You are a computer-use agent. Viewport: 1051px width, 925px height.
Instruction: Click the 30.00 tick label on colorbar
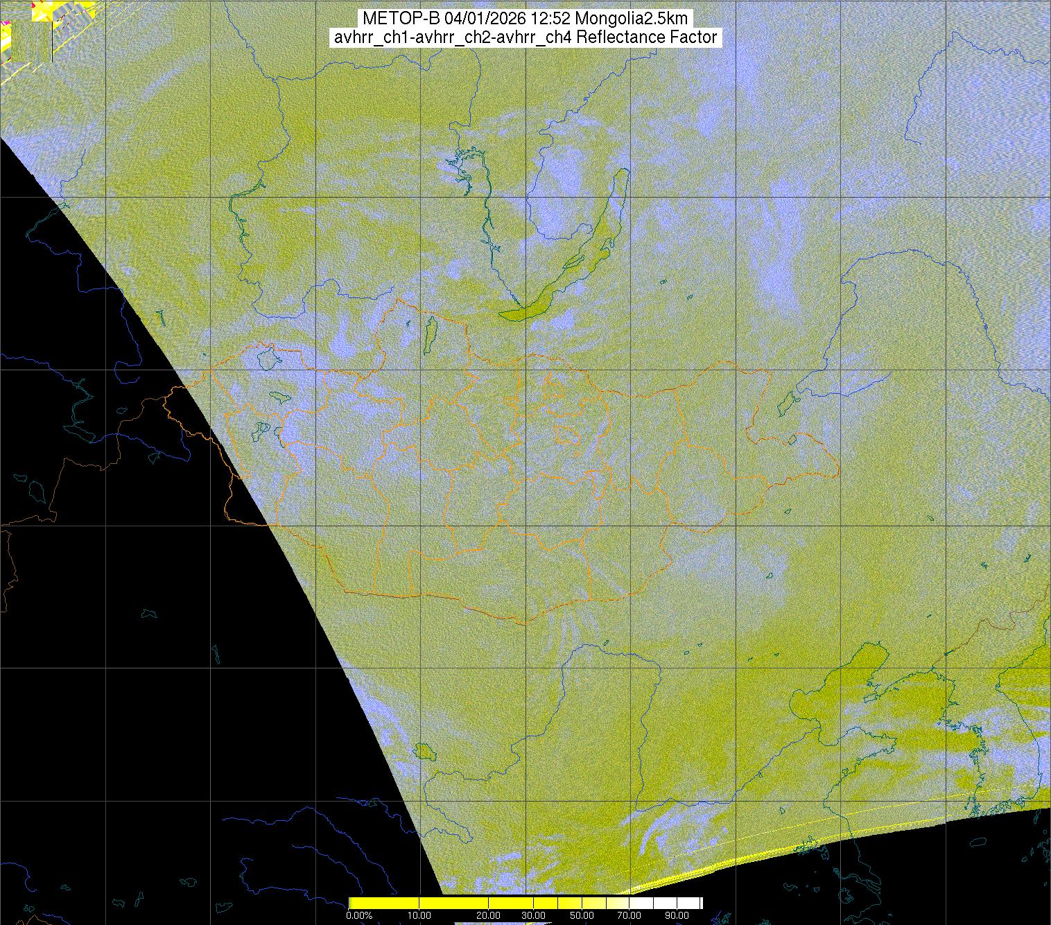click(x=534, y=915)
